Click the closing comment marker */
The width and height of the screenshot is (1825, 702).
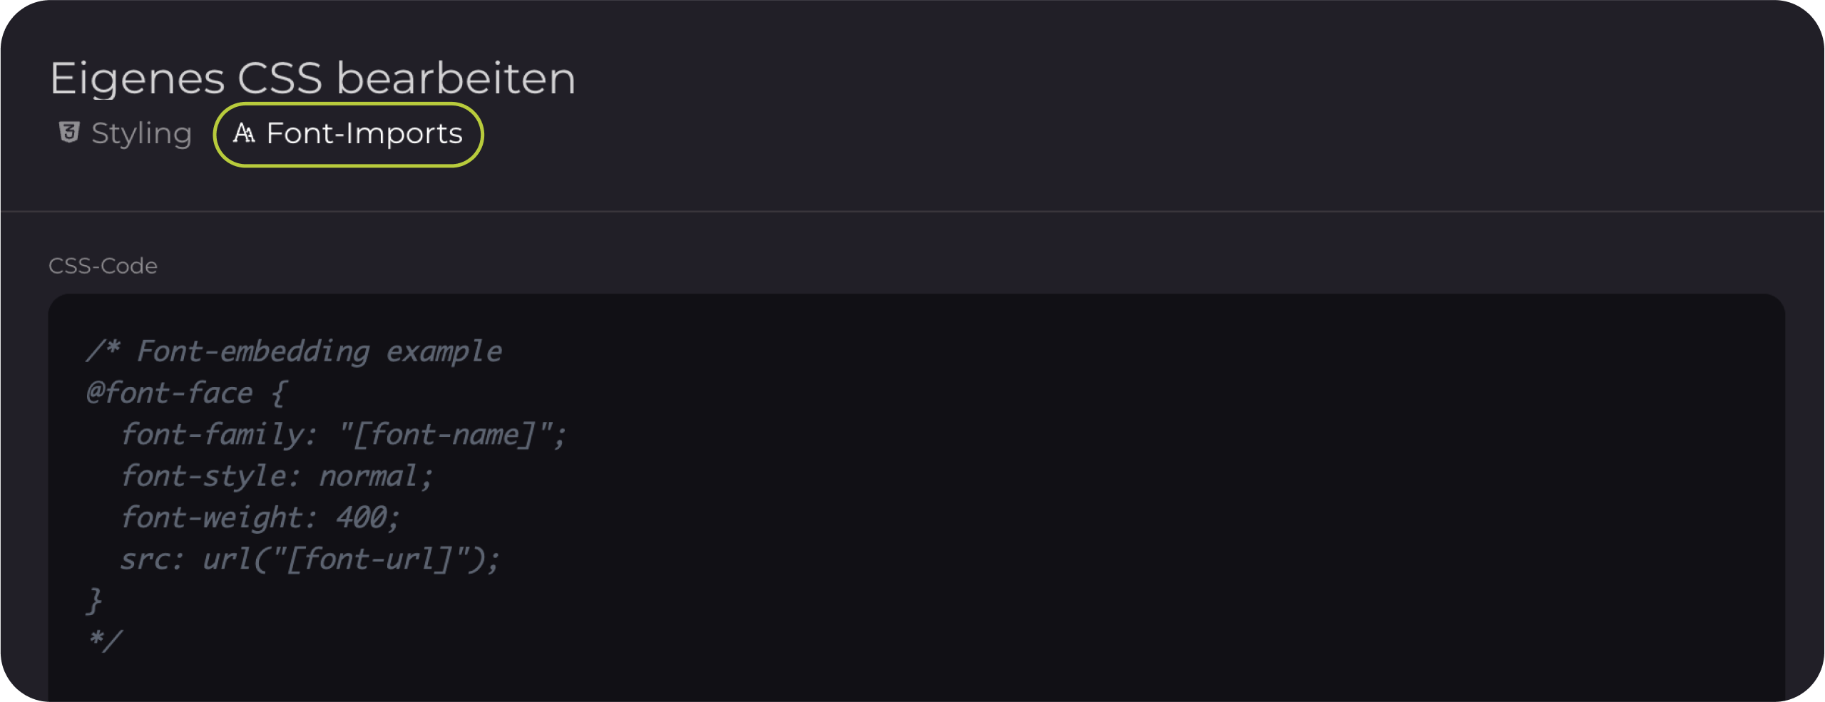click(x=104, y=641)
